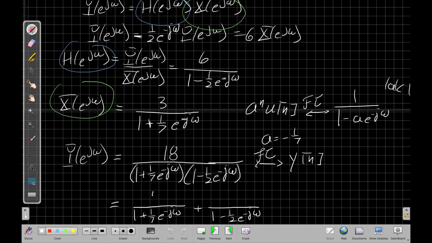Select the yellow pen color

coord(73,231)
